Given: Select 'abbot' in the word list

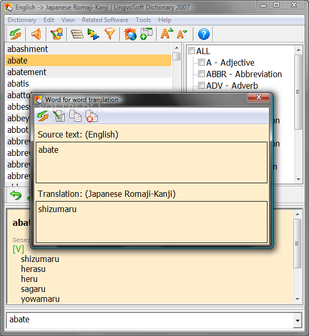Looking at the screenshot, I should [18, 130].
